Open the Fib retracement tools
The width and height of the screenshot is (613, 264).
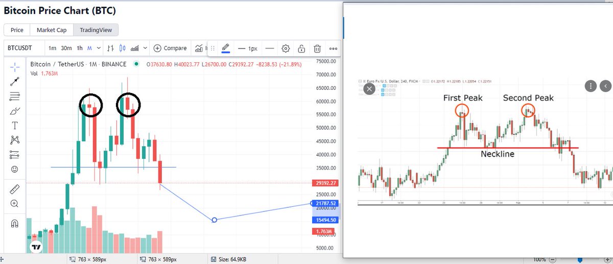[15, 96]
